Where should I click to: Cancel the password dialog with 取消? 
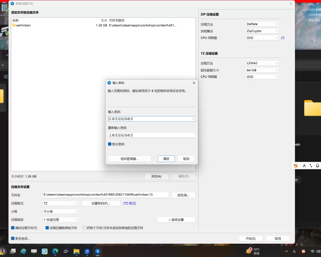tap(186, 159)
